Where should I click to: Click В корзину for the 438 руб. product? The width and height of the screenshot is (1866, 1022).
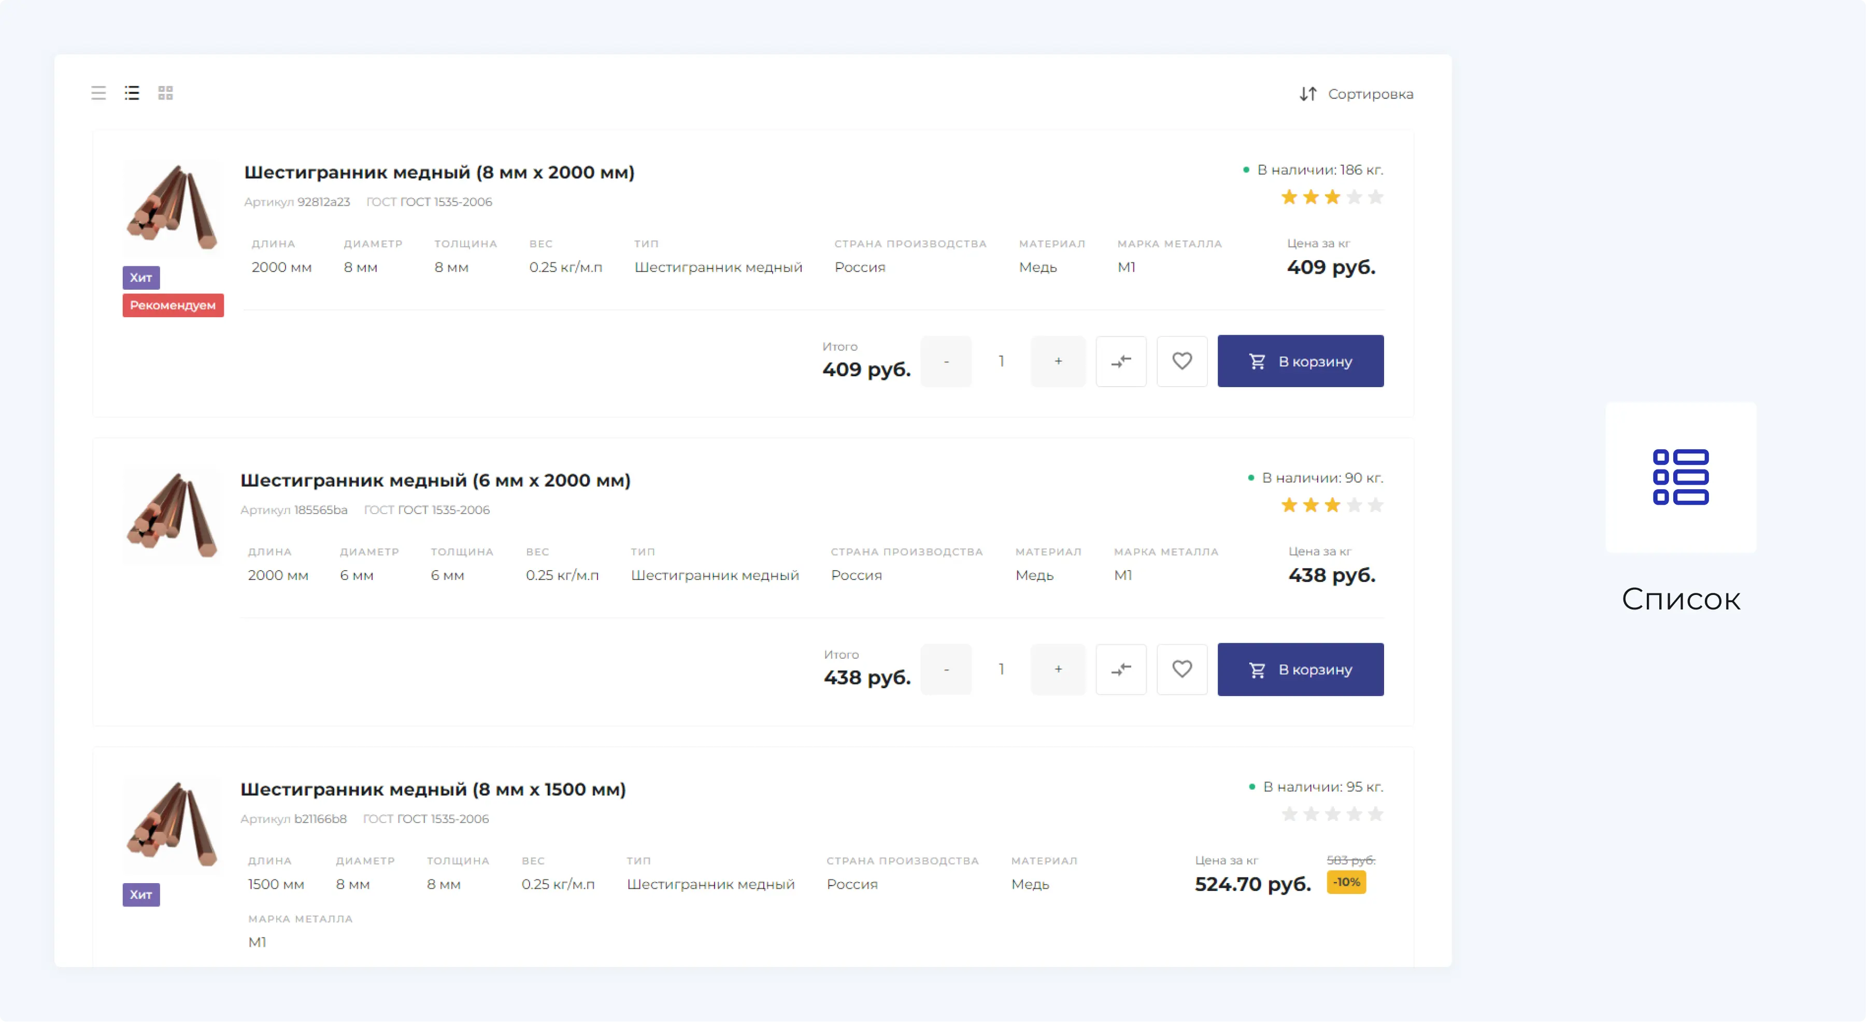click(1300, 669)
